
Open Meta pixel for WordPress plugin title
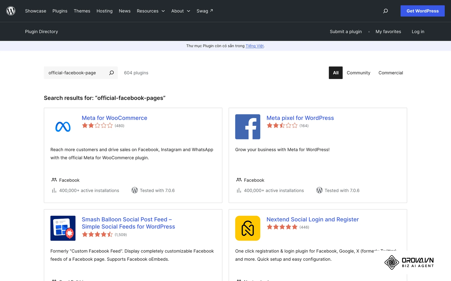pyautogui.click(x=300, y=118)
